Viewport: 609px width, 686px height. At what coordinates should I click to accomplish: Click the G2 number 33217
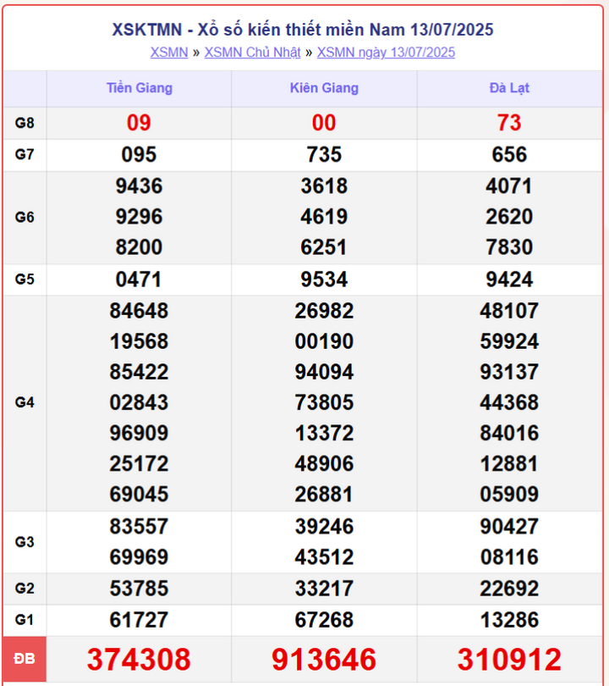click(324, 589)
